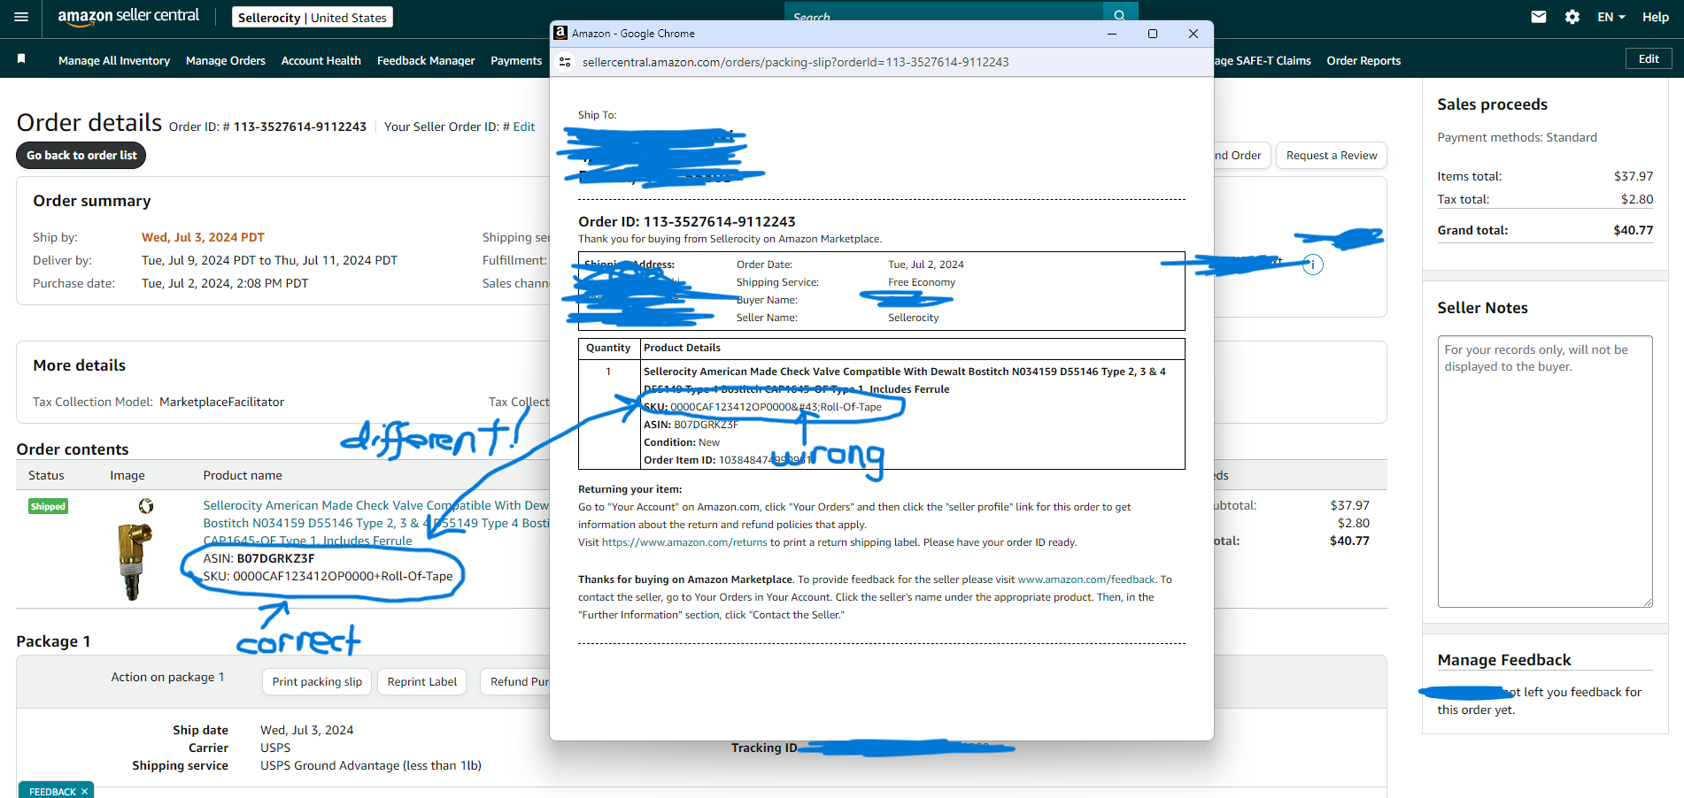Click the Refund Order button behind popup
This screenshot has width=1684, height=798.
[x=1242, y=155]
